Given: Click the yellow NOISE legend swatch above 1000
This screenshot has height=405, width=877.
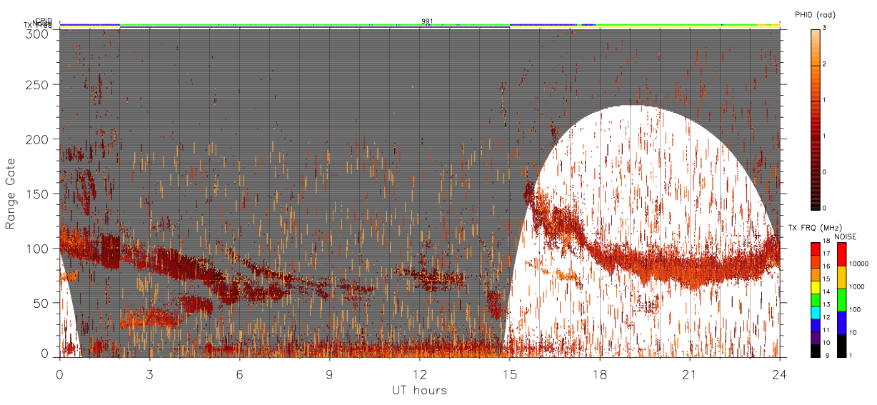Looking at the screenshot, I should coord(841,277).
